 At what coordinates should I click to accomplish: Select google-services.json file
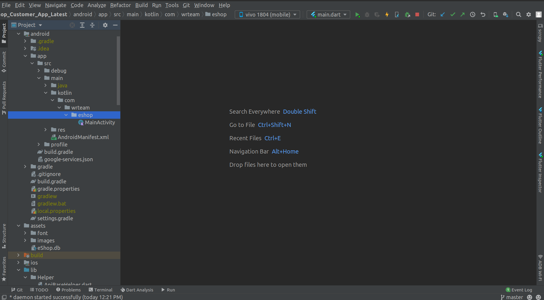tap(65, 159)
